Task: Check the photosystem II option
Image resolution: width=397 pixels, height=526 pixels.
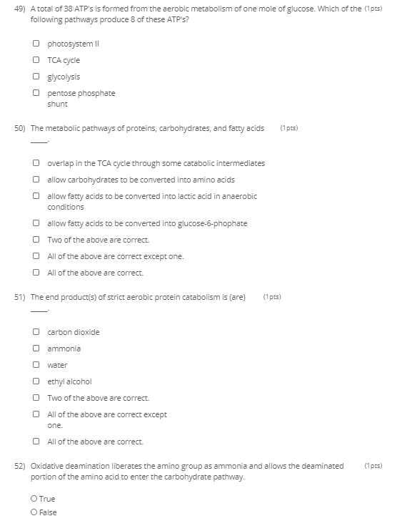Action: tap(36, 43)
